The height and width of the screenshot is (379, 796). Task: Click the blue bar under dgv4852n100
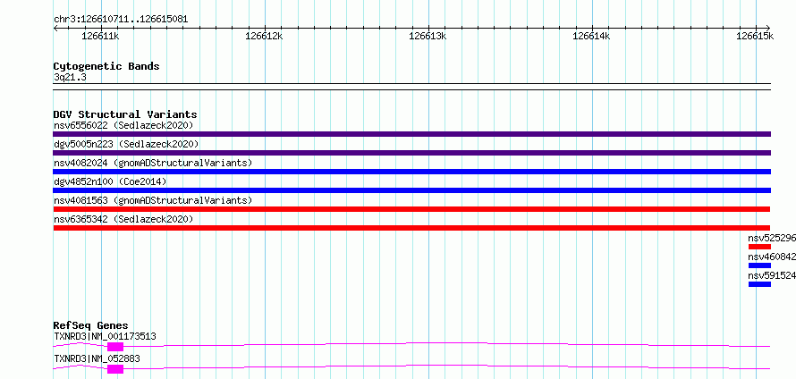pyautogui.click(x=411, y=190)
